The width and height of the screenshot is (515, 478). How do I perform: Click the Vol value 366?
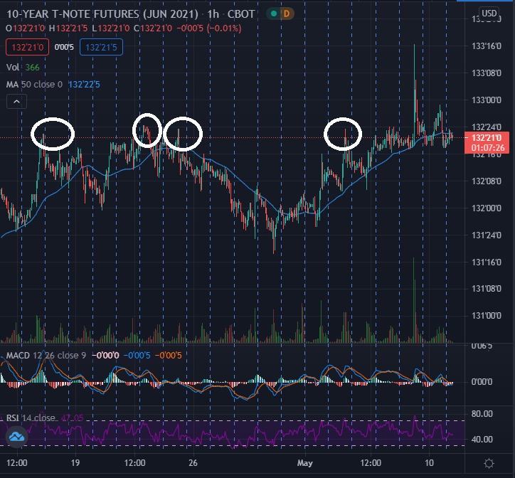coord(32,68)
